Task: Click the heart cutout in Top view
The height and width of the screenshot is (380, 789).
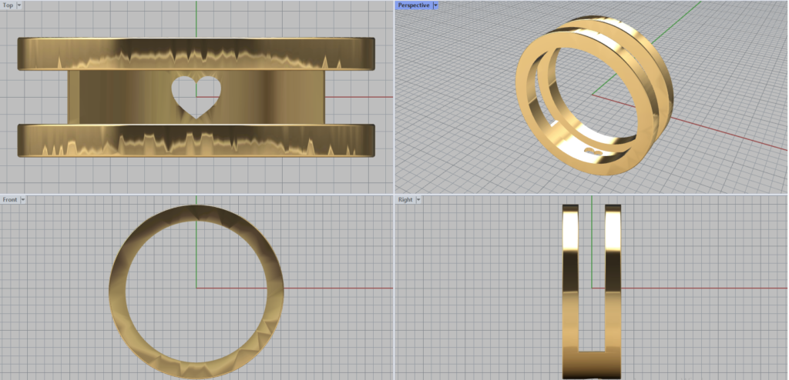Action: click(x=196, y=95)
